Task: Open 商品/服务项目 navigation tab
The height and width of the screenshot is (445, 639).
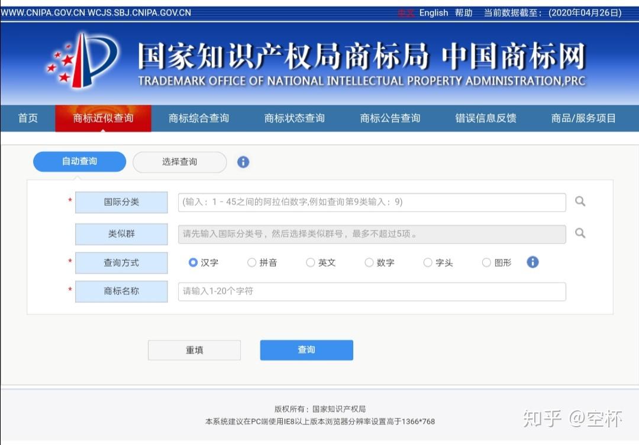Action: coord(583,118)
